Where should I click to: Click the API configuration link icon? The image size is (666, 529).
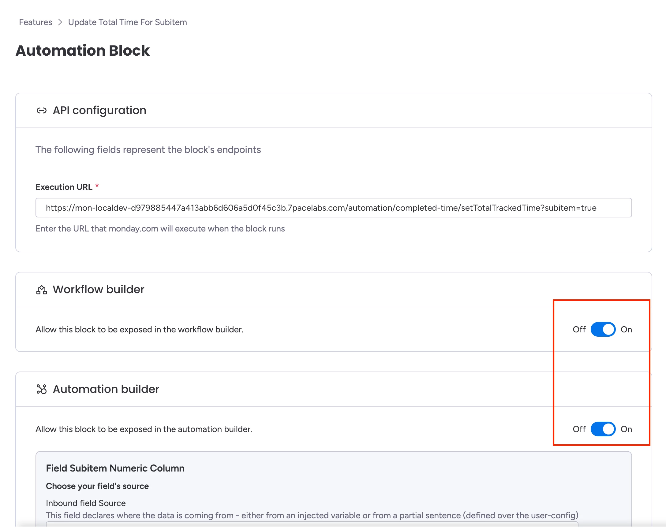click(x=41, y=110)
